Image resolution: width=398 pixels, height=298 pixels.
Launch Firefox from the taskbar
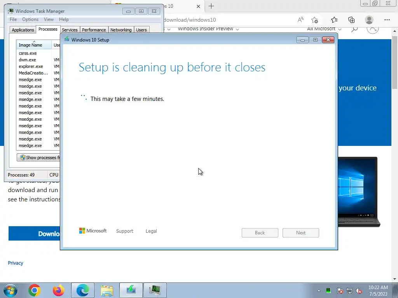point(59,290)
